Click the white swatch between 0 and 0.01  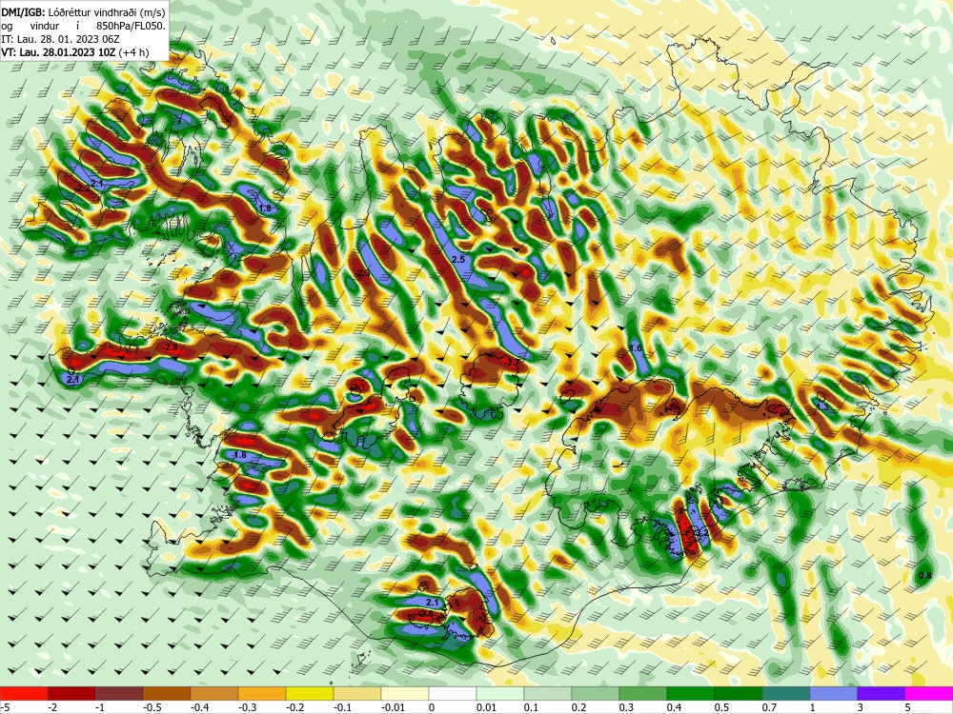(452, 693)
